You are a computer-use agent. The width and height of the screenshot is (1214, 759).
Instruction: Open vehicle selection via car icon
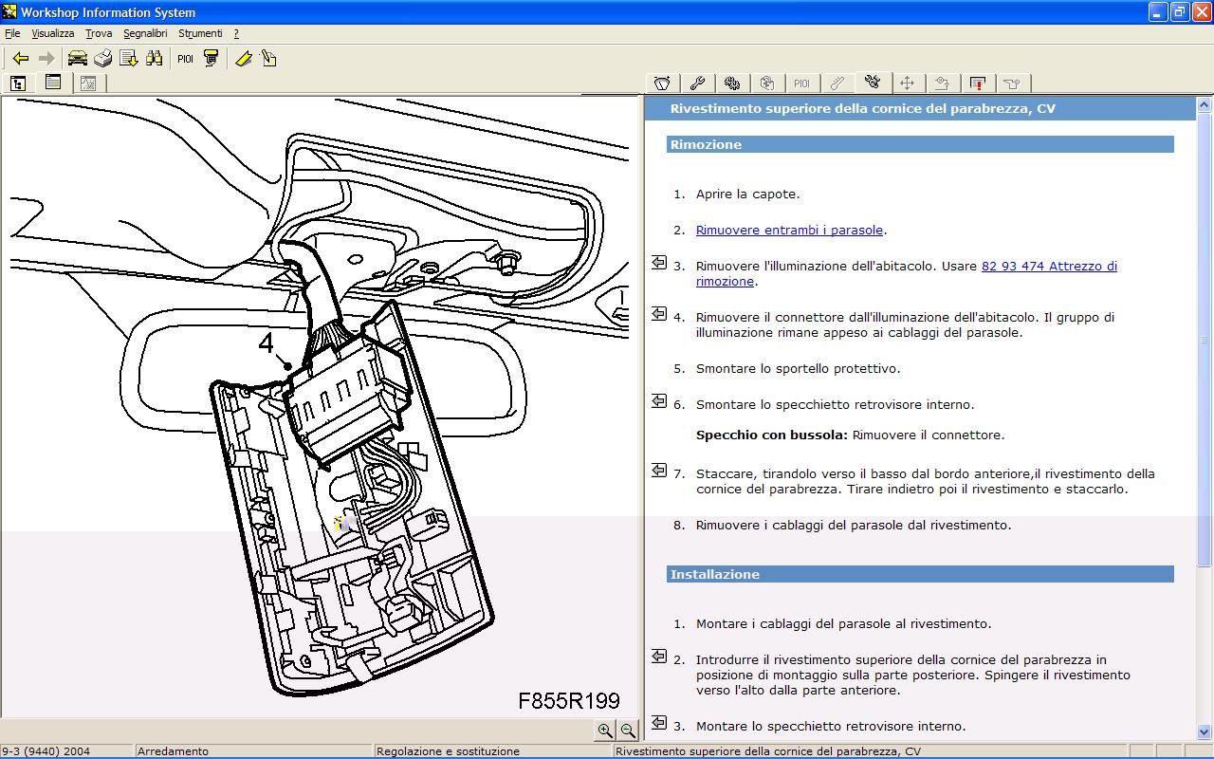[78, 59]
